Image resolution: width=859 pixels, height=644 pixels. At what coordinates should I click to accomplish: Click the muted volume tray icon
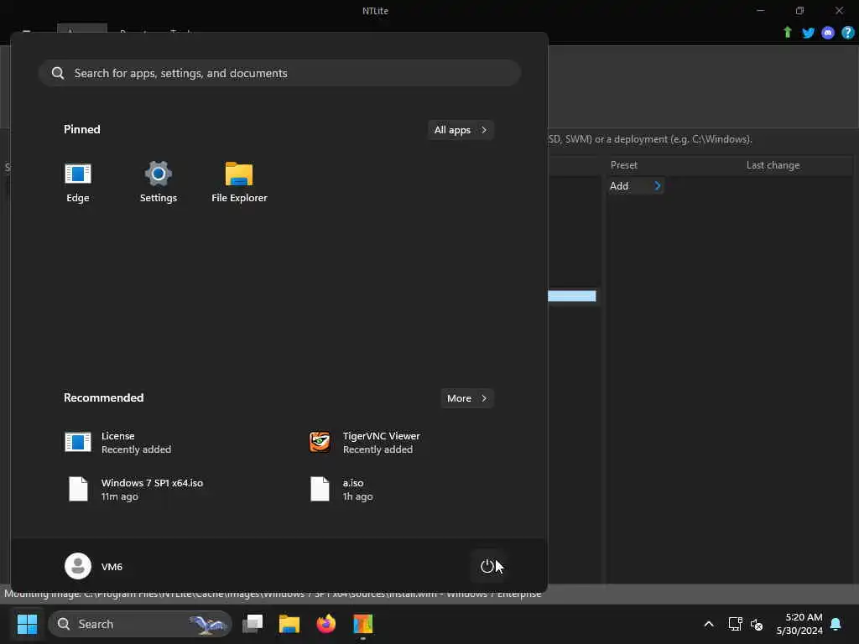tap(757, 624)
